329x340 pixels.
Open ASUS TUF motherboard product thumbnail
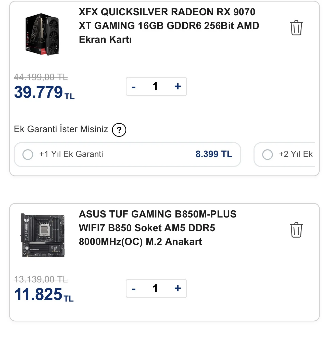43,235
